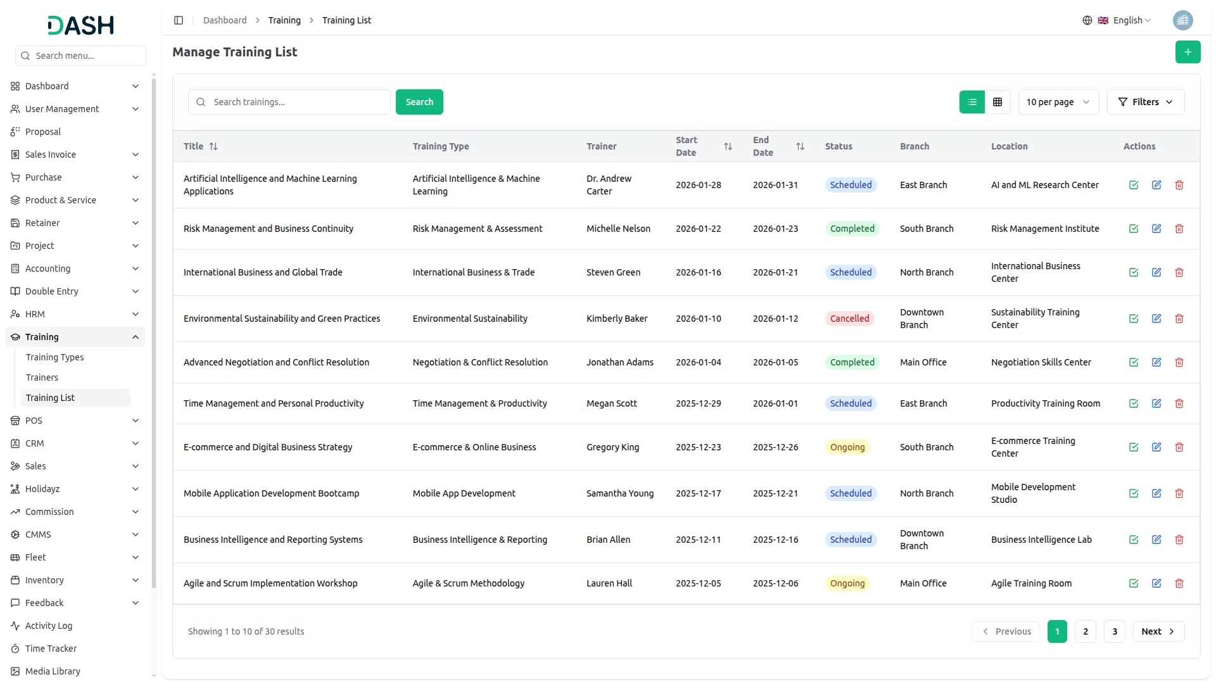The height and width of the screenshot is (684, 1216).
Task: Mark Artificial Intelligence training status with check icon
Action: [x=1134, y=185]
